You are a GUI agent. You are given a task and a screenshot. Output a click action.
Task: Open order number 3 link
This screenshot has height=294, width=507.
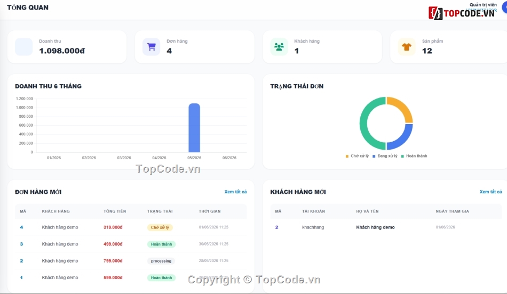pos(21,244)
